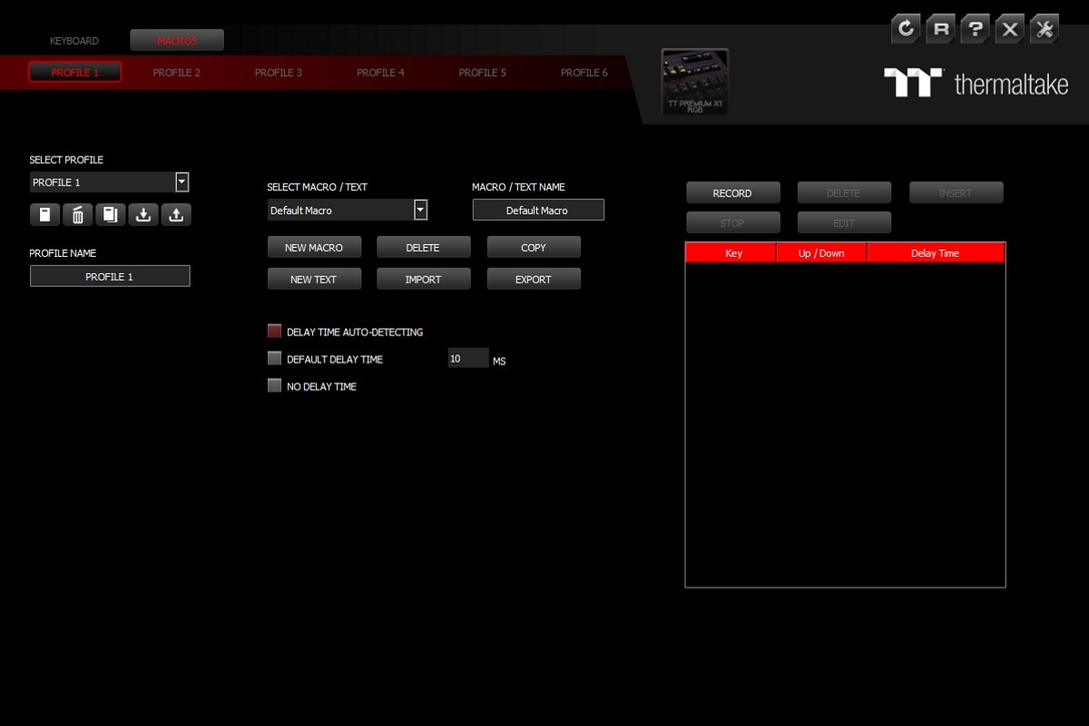The height and width of the screenshot is (726, 1089).
Task: Click the IMPORT button
Action: pos(424,280)
